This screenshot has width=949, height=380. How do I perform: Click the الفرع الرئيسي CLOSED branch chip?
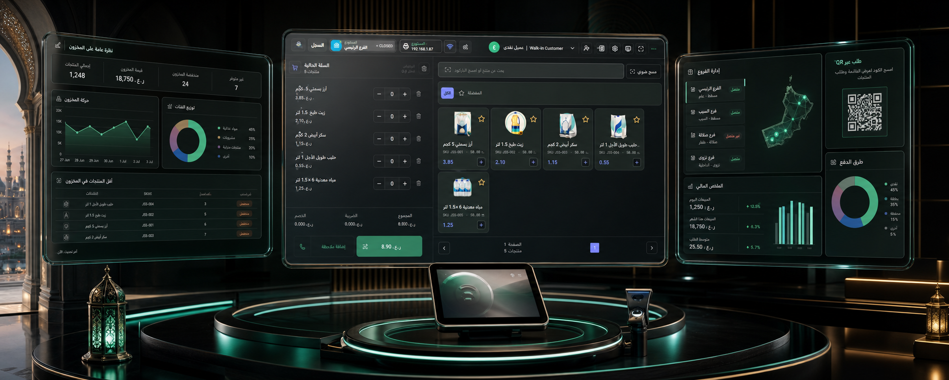363,46
